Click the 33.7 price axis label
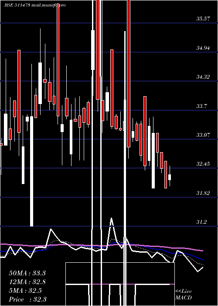The width and height of the screenshot is (218, 306). coord(201,106)
